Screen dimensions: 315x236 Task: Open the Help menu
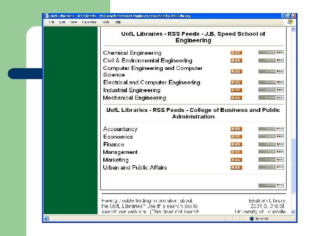point(118,22)
